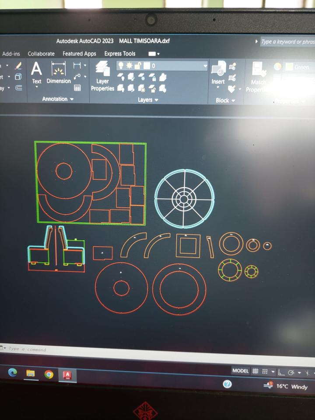
Task: Open the dropdown under Text tool
Action: point(36,87)
